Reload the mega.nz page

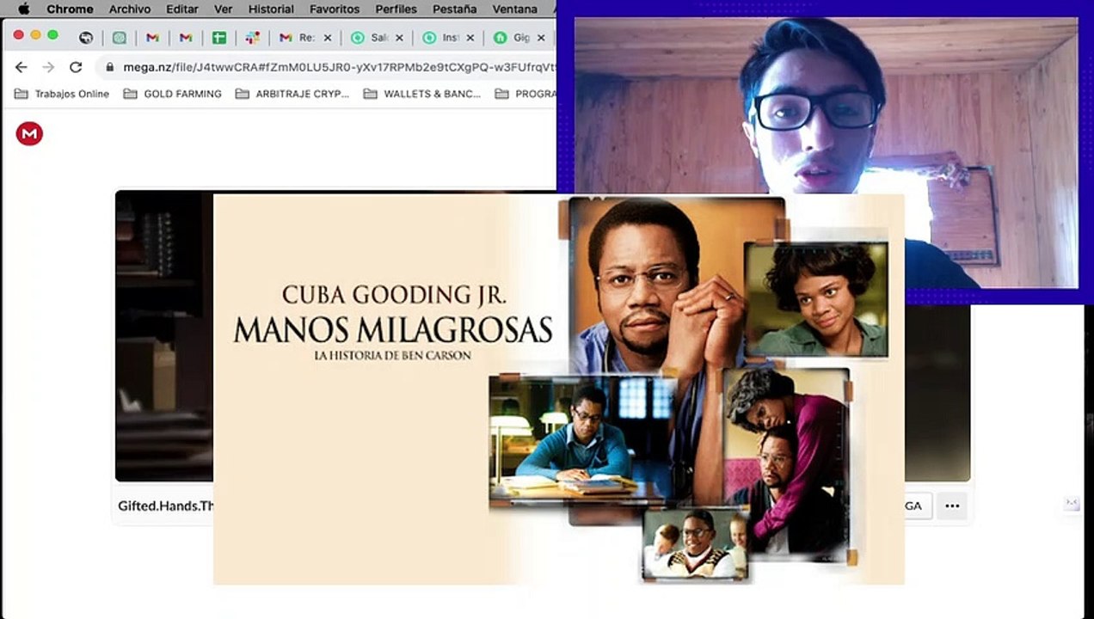coord(76,66)
